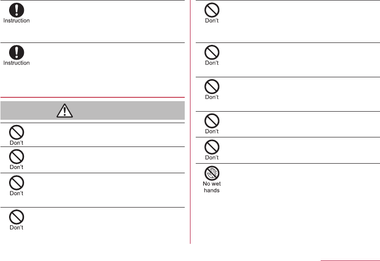Image resolution: width=380 pixels, height=261 pixels.
Task: Click the top "Instruction" text label
Action: click(16, 21)
